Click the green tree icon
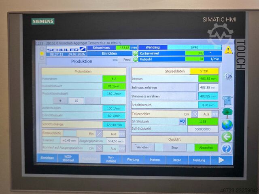Screen dimensions: 259x194 [227, 113]
